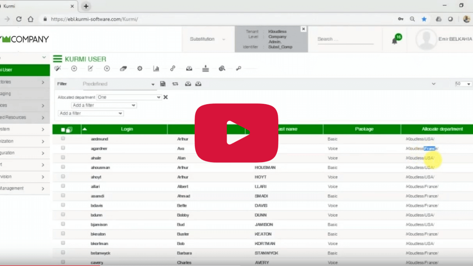
Task: Click the download tray icon in the main toolbar
Action: [x=189, y=68]
